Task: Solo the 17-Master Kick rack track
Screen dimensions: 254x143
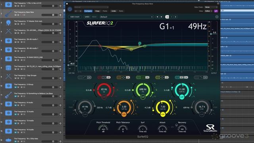Action: coord(18,24)
